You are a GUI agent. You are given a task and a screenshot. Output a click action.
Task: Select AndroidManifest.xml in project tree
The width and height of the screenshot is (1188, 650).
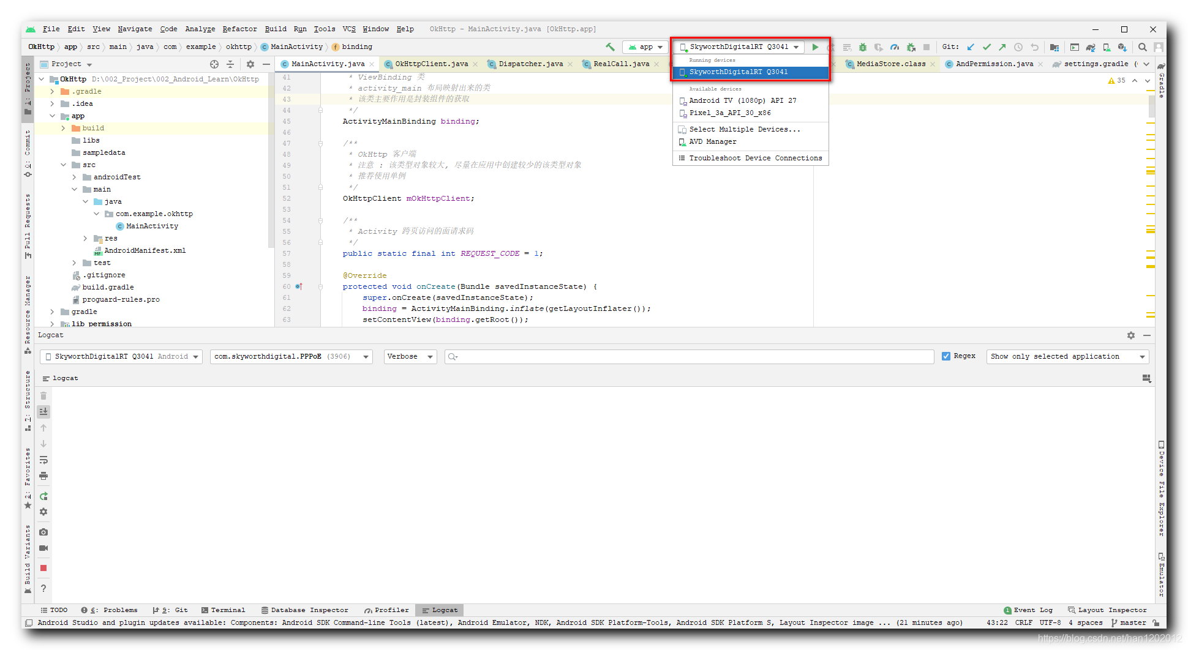[145, 250]
